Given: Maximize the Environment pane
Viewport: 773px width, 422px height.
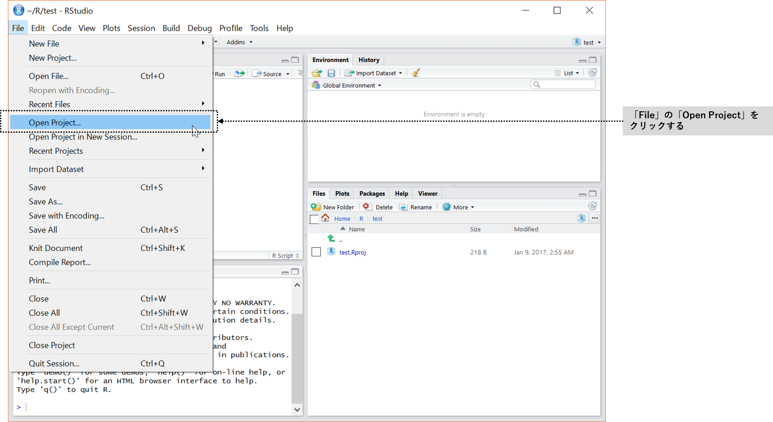Looking at the screenshot, I should (x=593, y=60).
